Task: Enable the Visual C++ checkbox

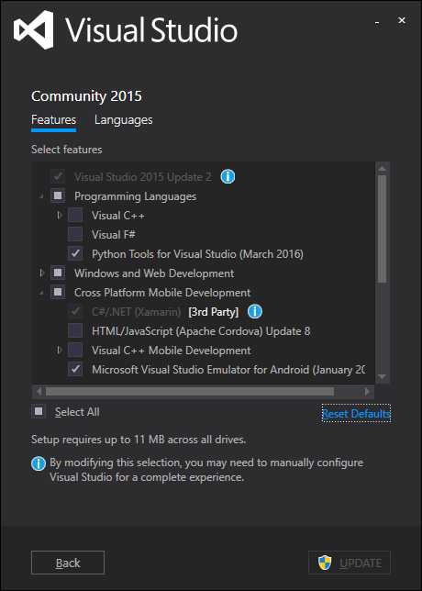Action: (x=75, y=216)
